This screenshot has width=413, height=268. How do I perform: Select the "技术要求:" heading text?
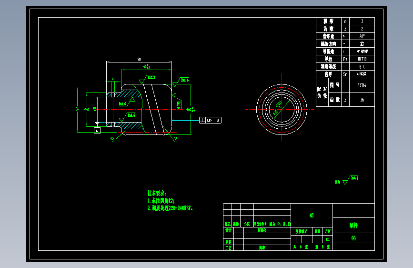pos(156,193)
